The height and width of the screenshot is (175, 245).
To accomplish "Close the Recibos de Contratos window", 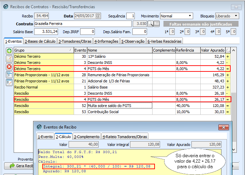I will coord(236,7).
